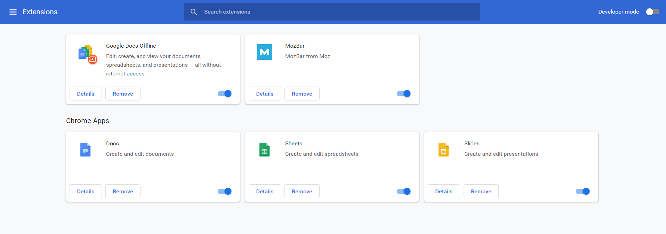Open Details for Slides app
666x234 pixels.
click(x=444, y=191)
